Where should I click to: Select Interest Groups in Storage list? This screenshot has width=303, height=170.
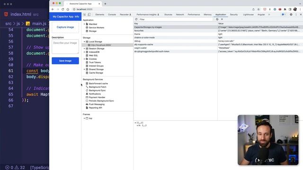pyautogui.click(x=96, y=66)
